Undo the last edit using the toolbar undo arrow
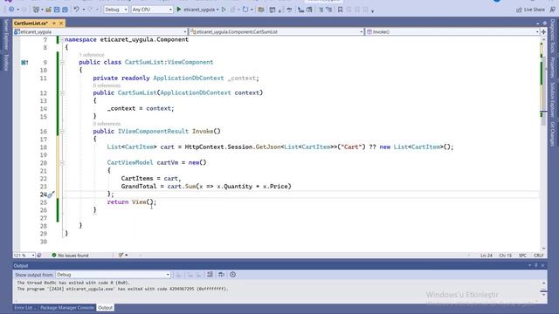Image resolution: width=559 pixels, height=314 pixels. pos(76,10)
